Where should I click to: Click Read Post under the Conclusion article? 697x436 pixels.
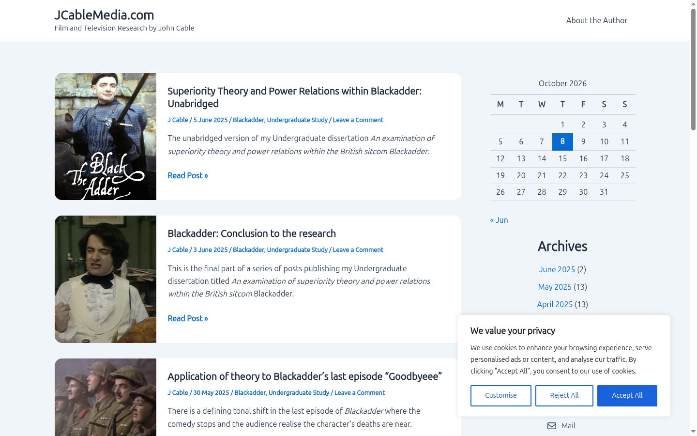tap(188, 318)
